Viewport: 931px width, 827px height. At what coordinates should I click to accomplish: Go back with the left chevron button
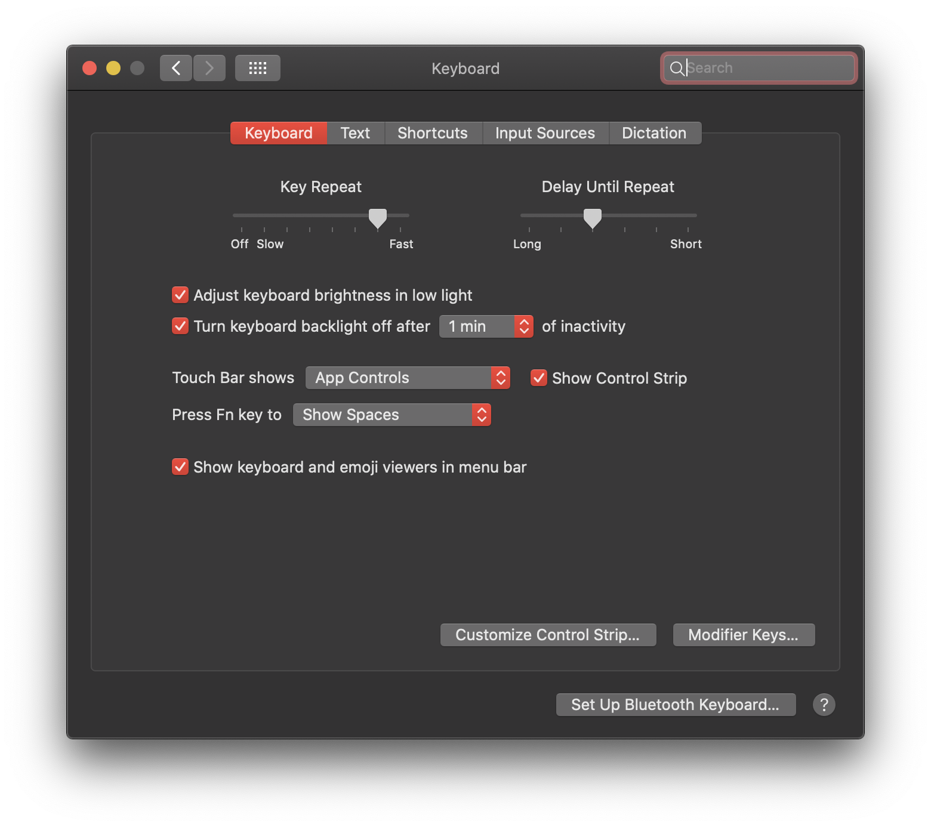[x=176, y=68]
